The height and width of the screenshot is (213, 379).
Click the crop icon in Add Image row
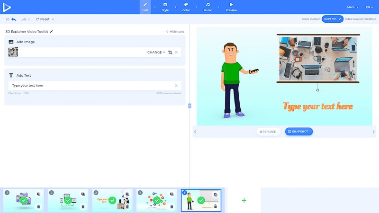coord(170,52)
